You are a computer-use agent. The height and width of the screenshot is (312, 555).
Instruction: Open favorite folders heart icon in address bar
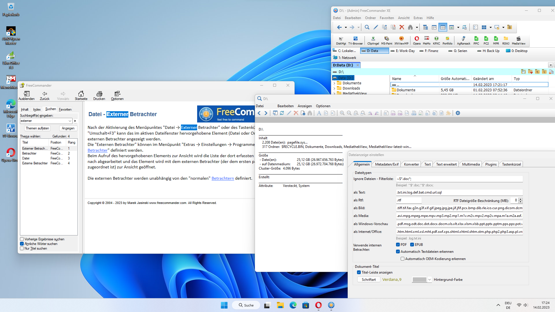click(x=530, y=72)
